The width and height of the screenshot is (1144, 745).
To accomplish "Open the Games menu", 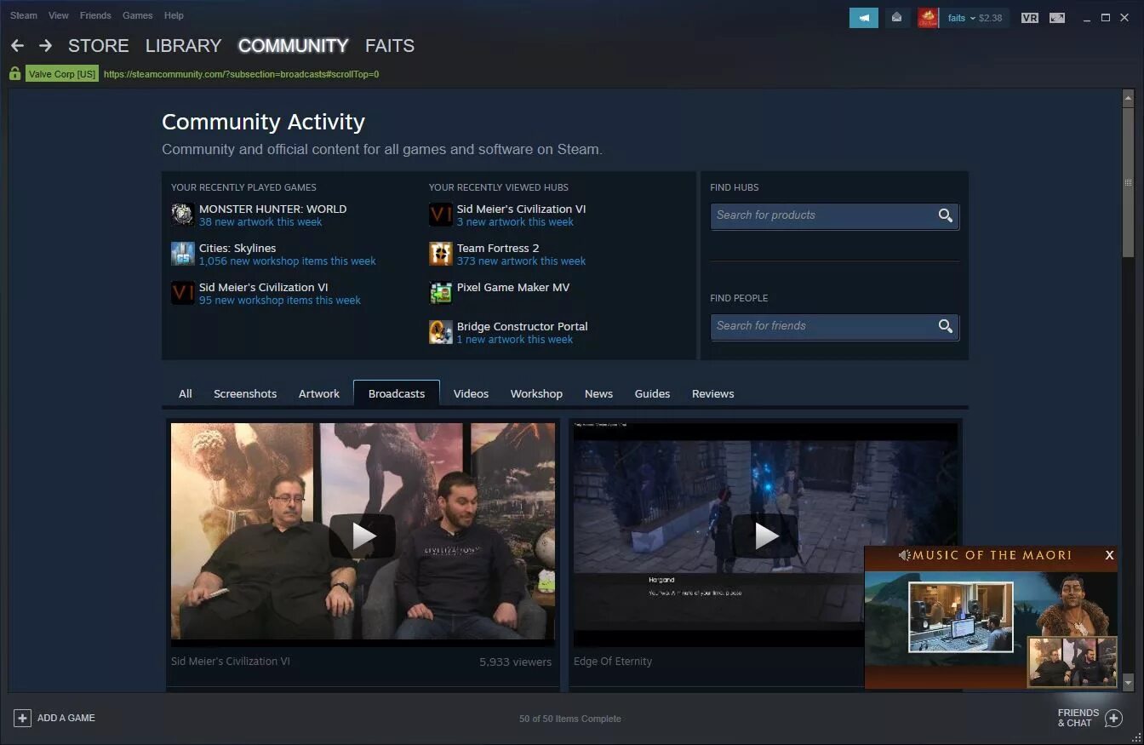I will [138, 15].
